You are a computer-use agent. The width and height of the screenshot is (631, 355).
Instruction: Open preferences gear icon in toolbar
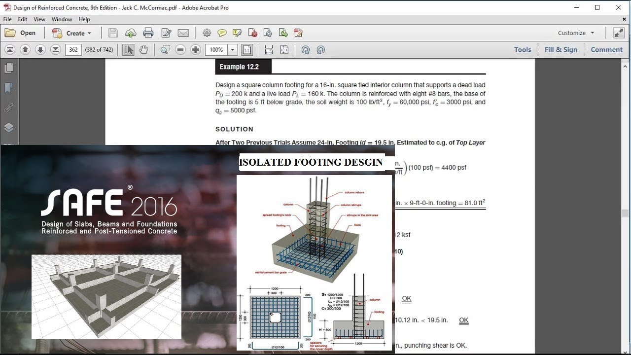point(207,33)
